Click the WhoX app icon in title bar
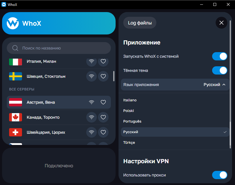235x185 pixels. click(x=4, y=4)
